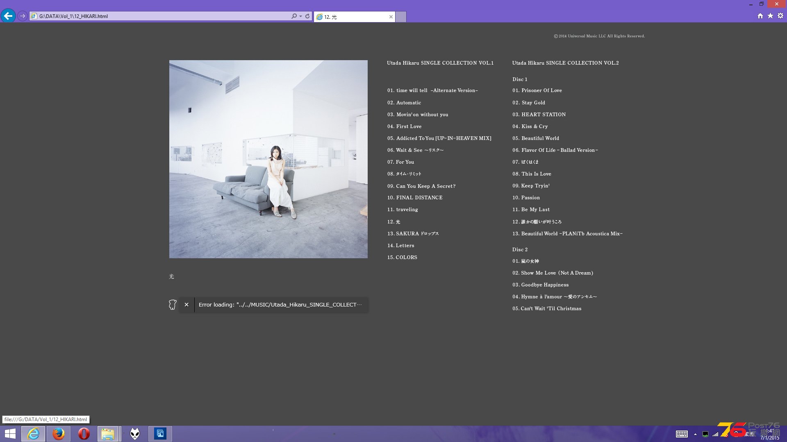The height and width of the screenshot is (442, 787).
Task: Click the monitor icon in the system tray
Action: [x=705, y=434]
